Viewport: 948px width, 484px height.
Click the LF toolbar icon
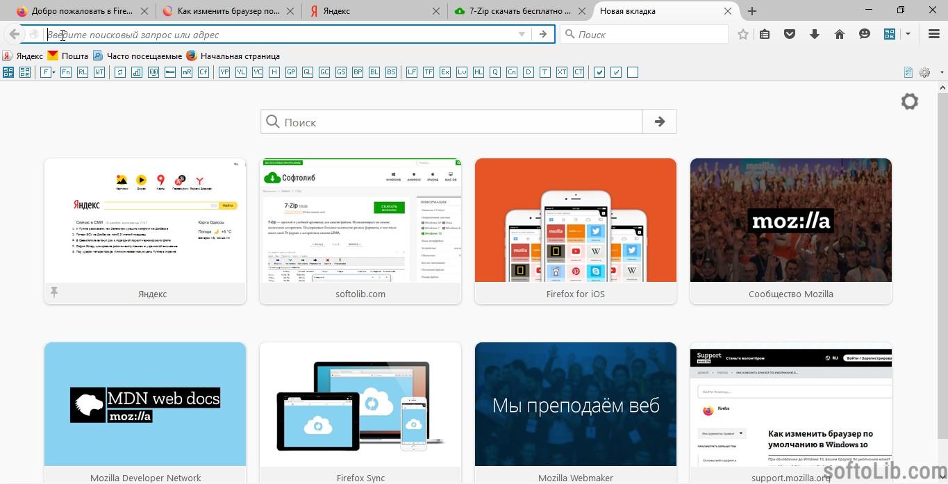412,72
